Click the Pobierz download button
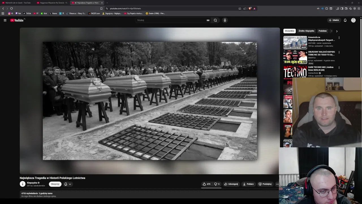 (248, 184)
